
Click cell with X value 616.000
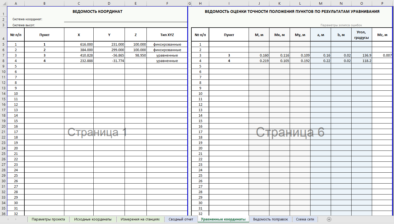79,44
